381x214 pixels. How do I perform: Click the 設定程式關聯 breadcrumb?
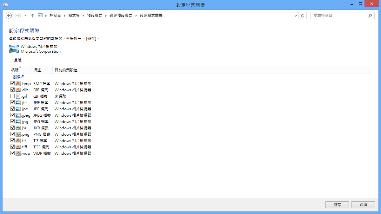[151, 16]
